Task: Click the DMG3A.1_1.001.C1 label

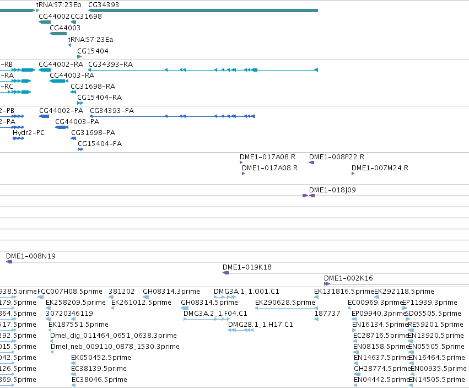Action: 246,292
